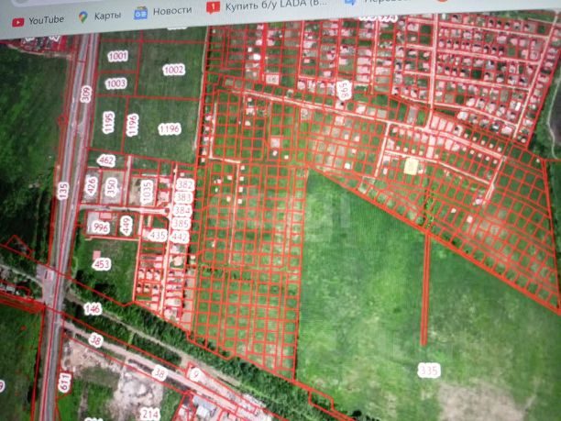Click parcel label 384
This screenshot has height=421, width=561.
(x=182, y=210)
